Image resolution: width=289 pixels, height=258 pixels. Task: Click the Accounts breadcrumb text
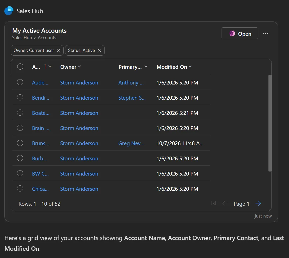point(47,37)
